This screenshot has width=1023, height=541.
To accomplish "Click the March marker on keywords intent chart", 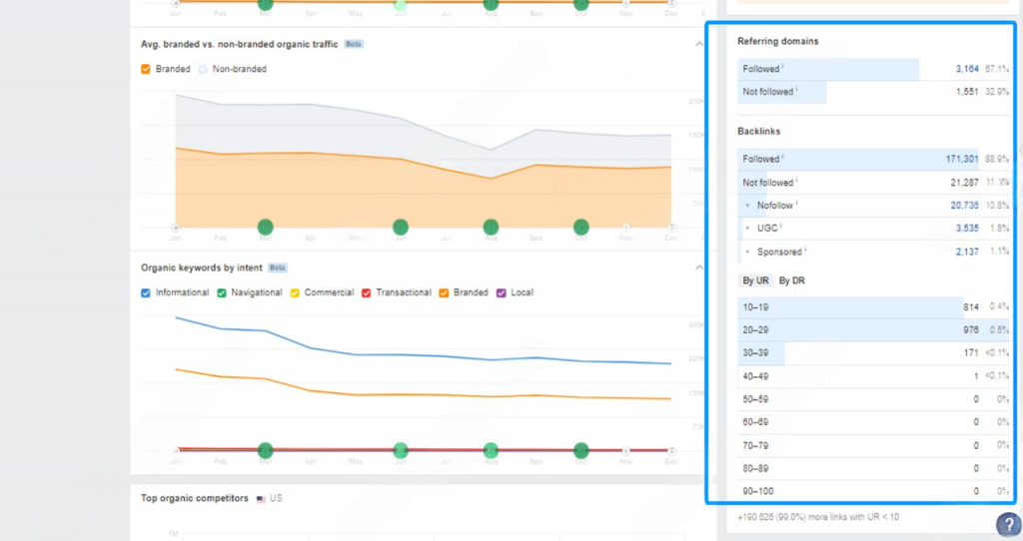I will pyautogui.click(x=265, y=450).
